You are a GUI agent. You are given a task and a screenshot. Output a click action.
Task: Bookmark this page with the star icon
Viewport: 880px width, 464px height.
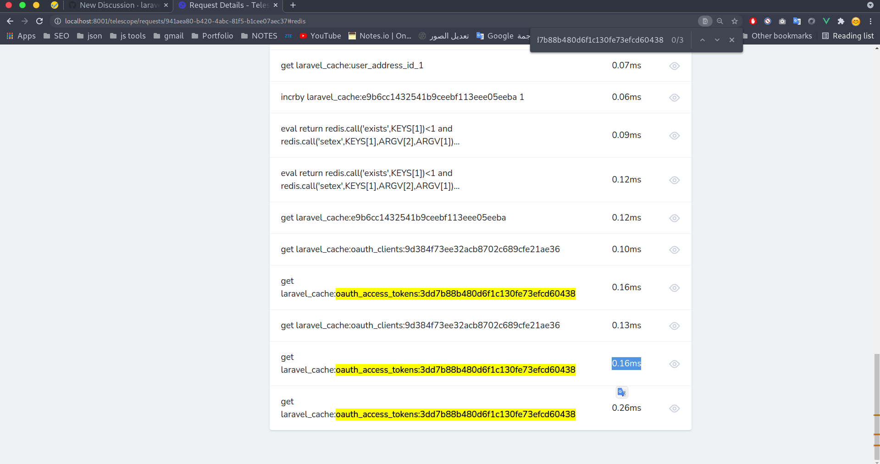[735, 21]
